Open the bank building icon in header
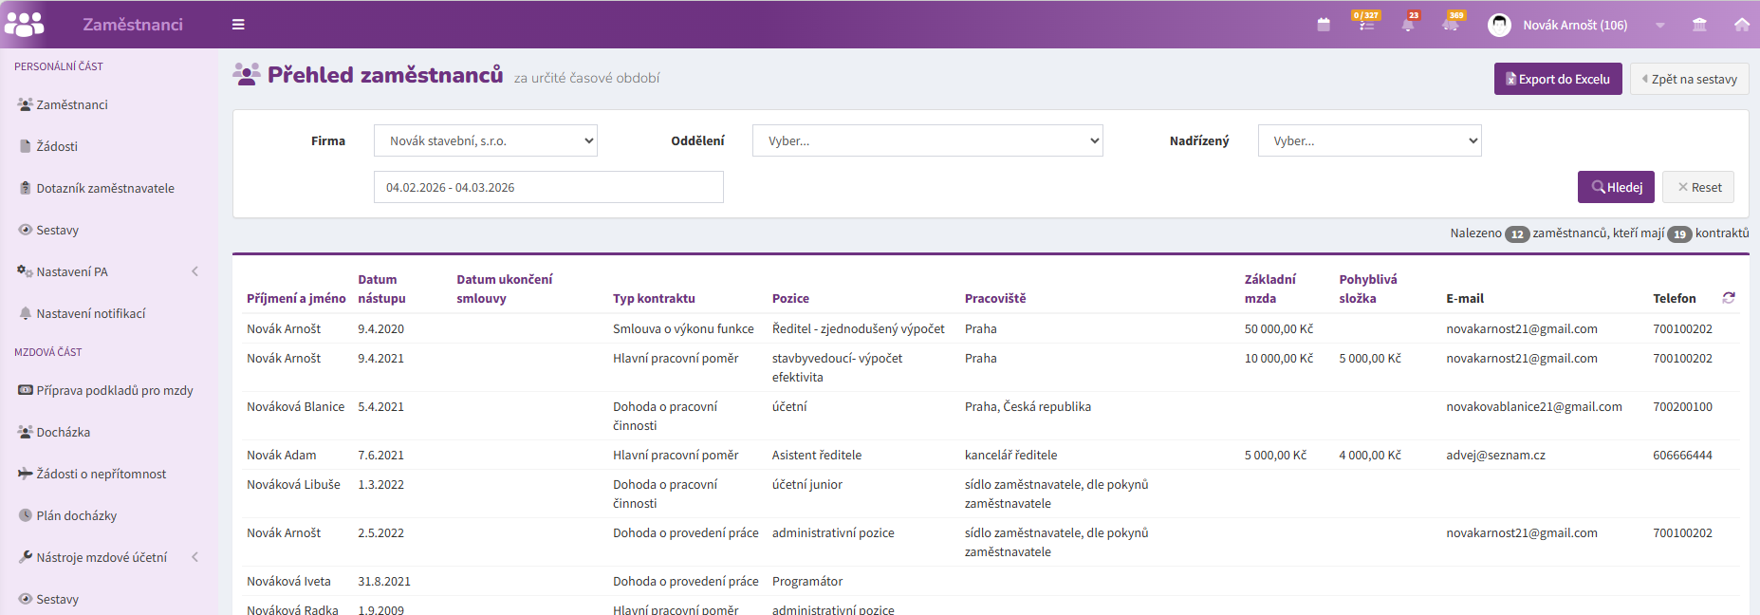Screen dimensions: 1760x615 coord(1699,25)
